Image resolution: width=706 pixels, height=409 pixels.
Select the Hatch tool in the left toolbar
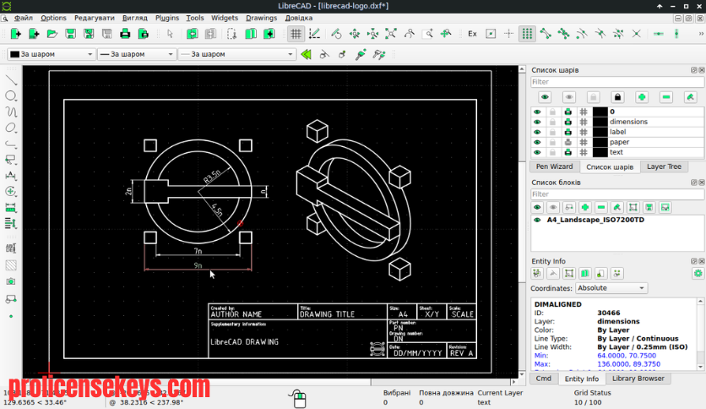(x=11, y=265)
